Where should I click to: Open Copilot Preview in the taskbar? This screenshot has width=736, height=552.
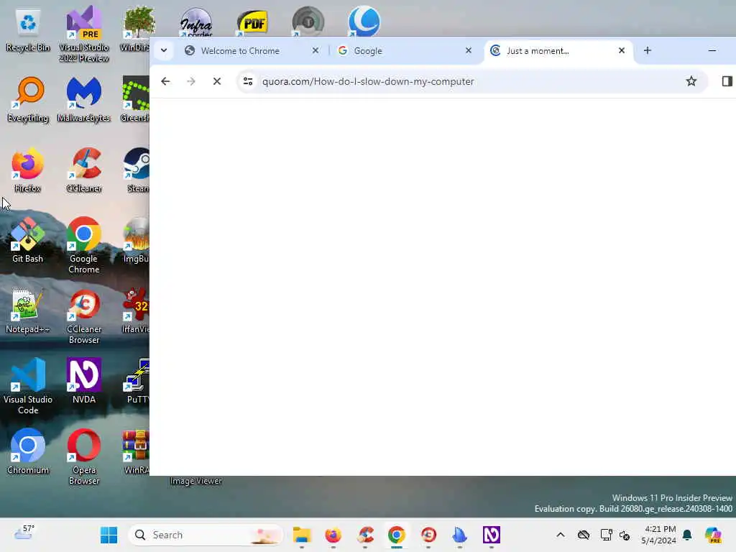[714, 535]
